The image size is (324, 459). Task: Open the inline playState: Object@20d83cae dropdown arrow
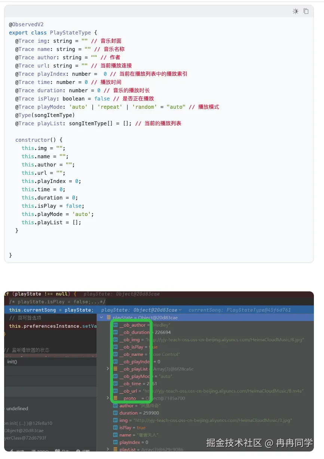coord(180,310)
